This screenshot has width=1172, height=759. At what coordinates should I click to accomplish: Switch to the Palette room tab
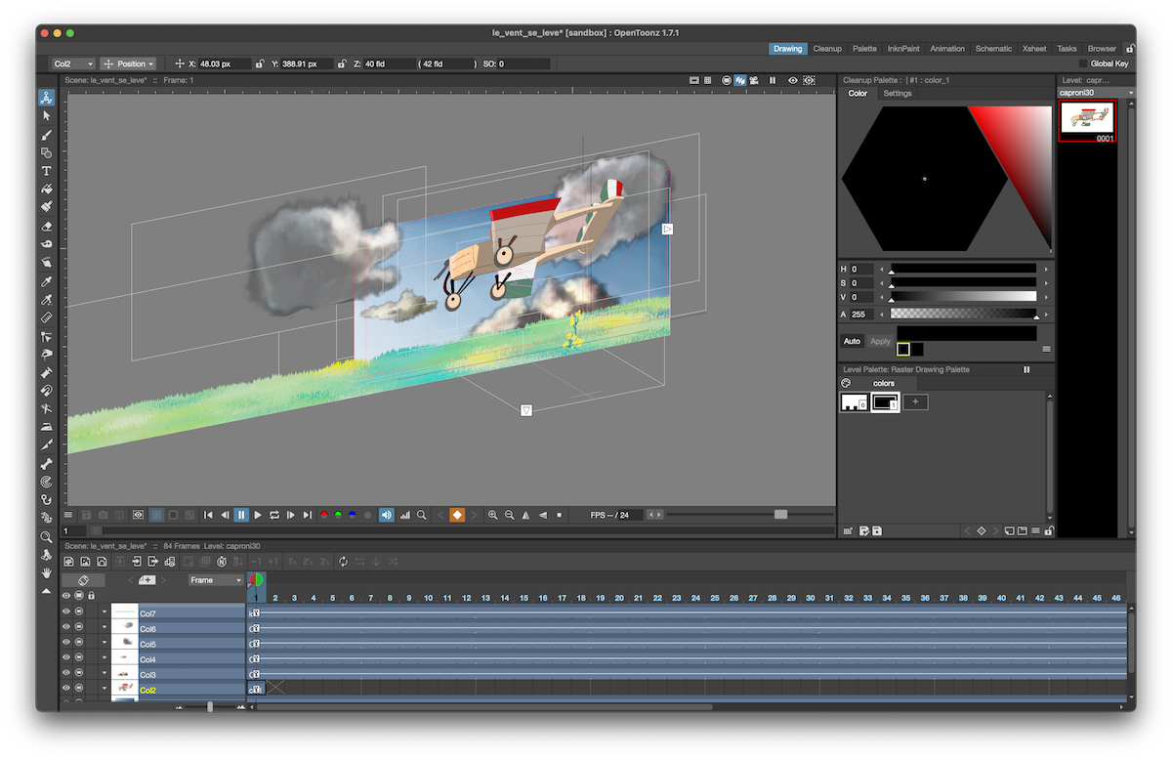(x=864, y=48)
